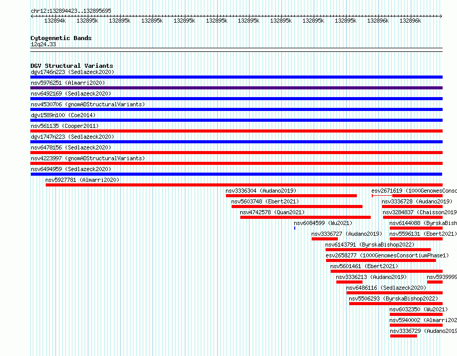Click nsv6478156 (Sedlazeck2020) label
This screenshot has width=457, height=356.
[x=71, y=147]
